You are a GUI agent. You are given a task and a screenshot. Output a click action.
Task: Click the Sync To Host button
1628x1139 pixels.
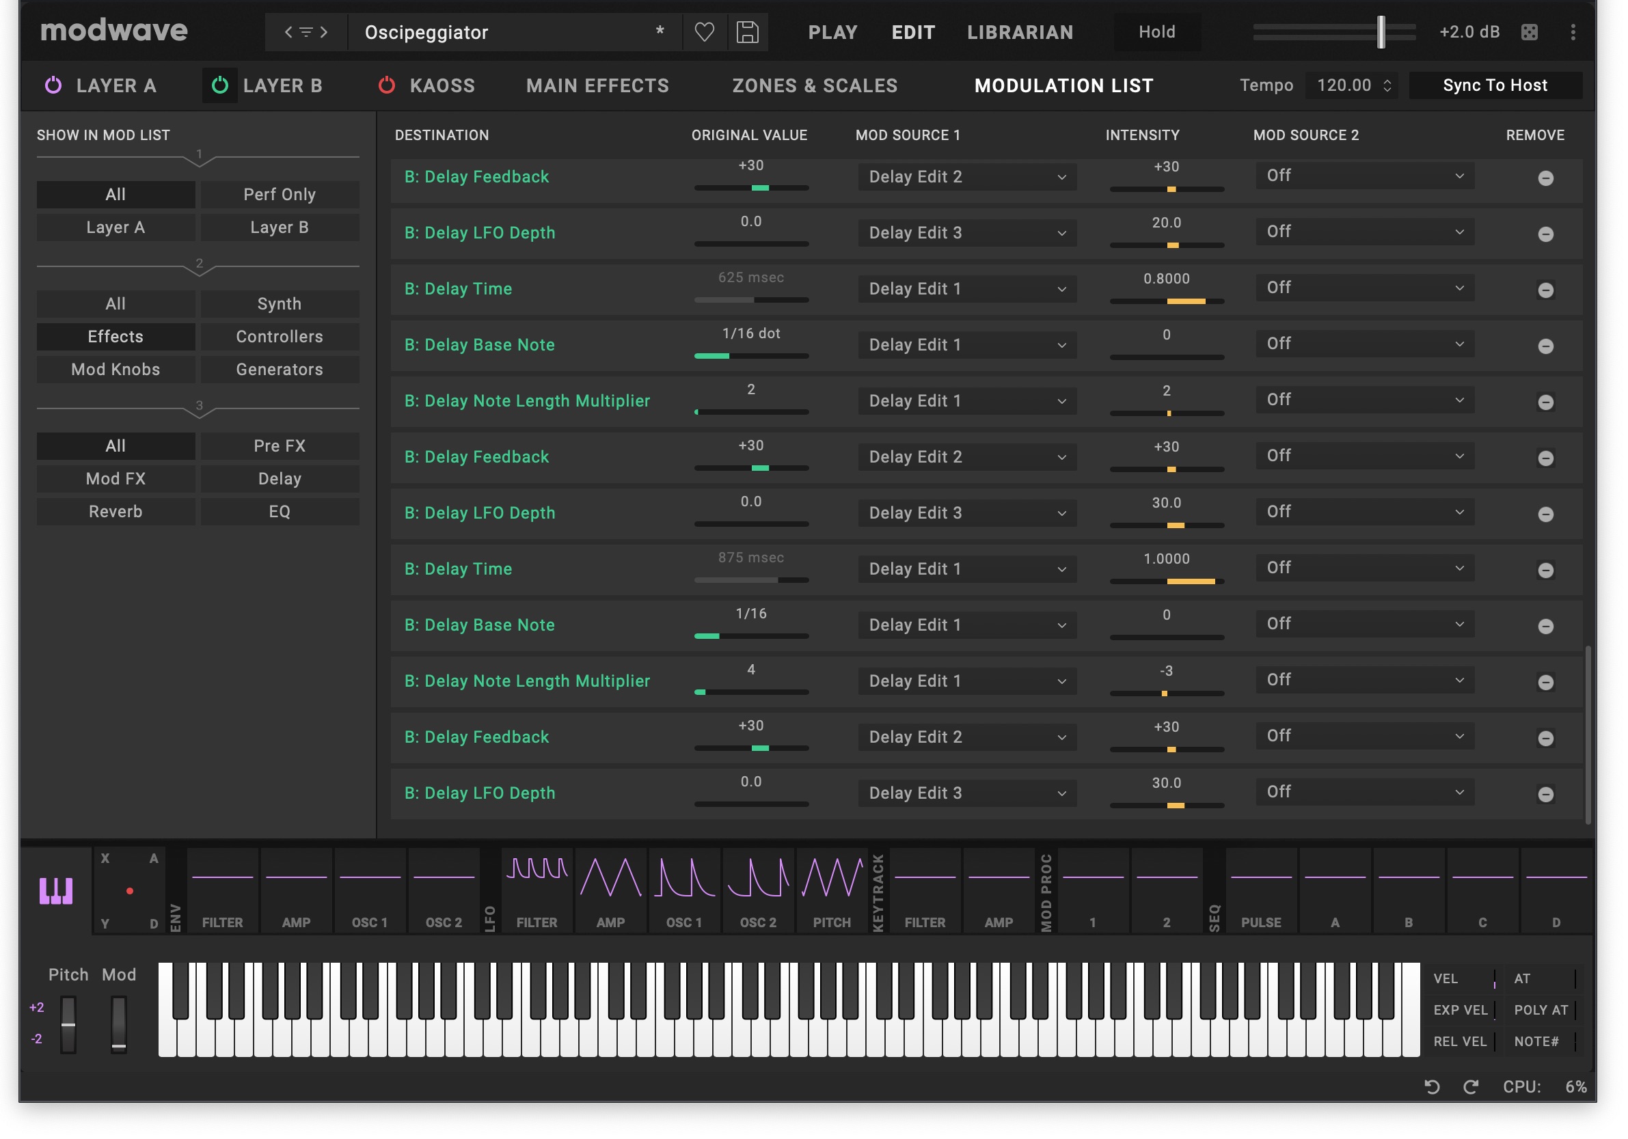(x=1495, y=86)
